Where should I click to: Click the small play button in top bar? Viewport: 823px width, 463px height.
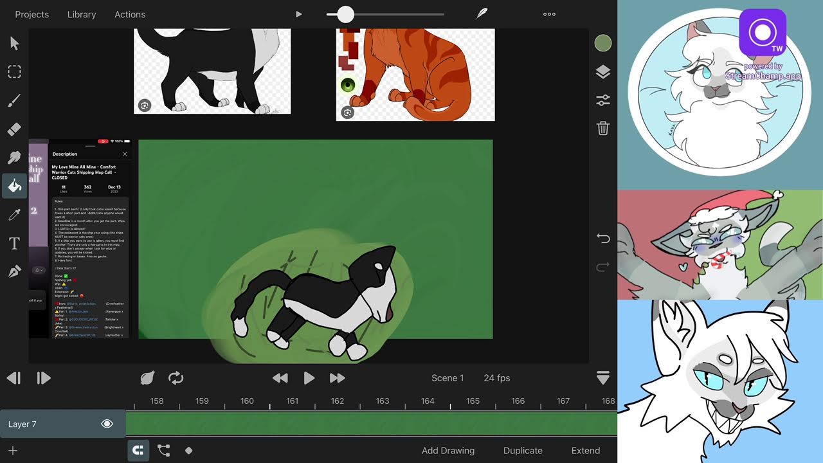click(298, 14)
